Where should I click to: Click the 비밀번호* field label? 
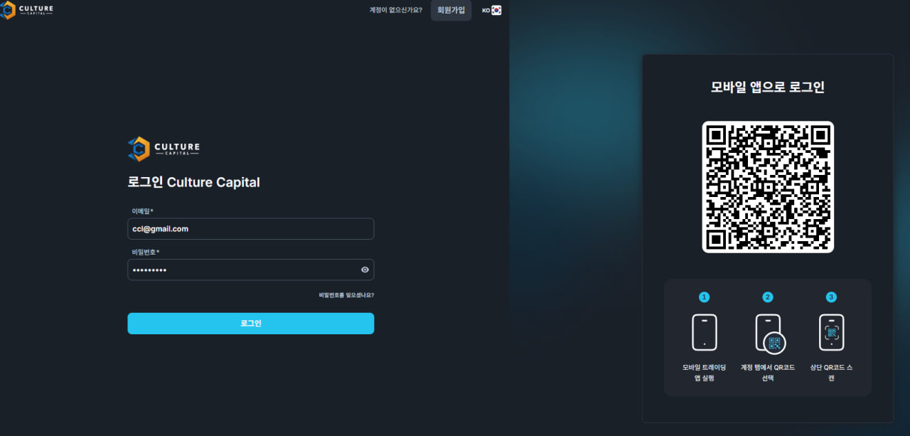(x=145, y=252)
